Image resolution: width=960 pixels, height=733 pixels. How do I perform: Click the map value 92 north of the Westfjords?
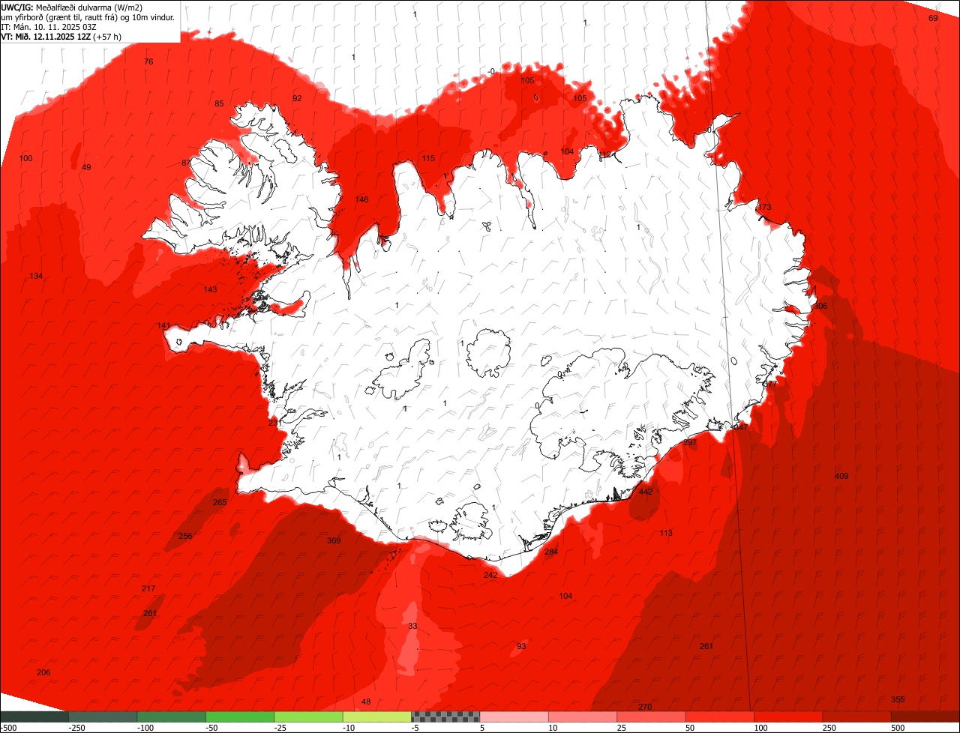(x=297, y=98)
